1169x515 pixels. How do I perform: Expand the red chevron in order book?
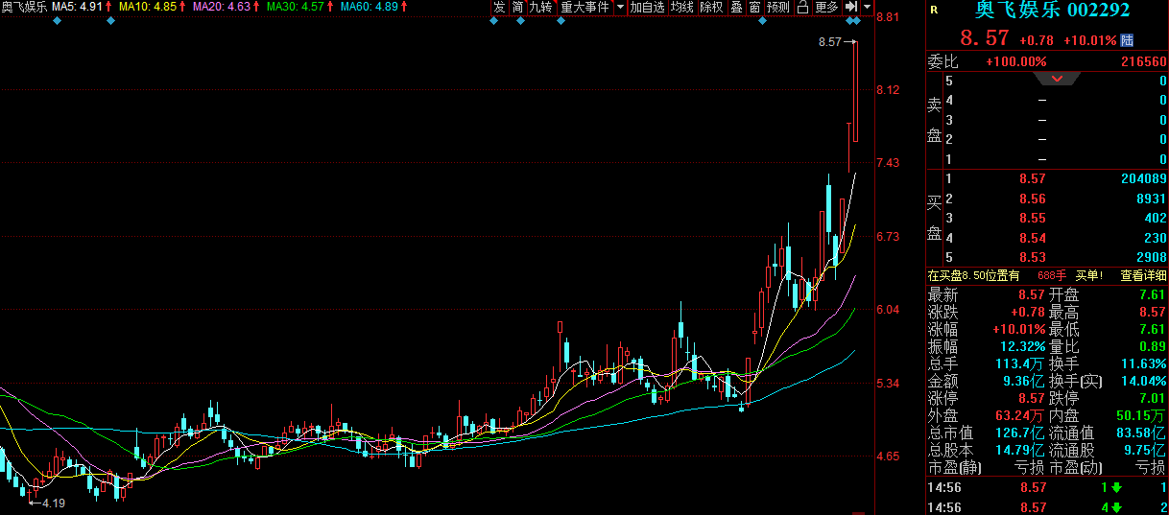(x=1057, y=79)
